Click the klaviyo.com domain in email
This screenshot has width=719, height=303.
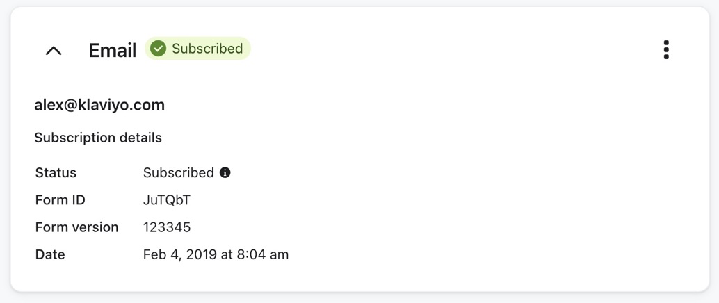(x=122, y=105)
